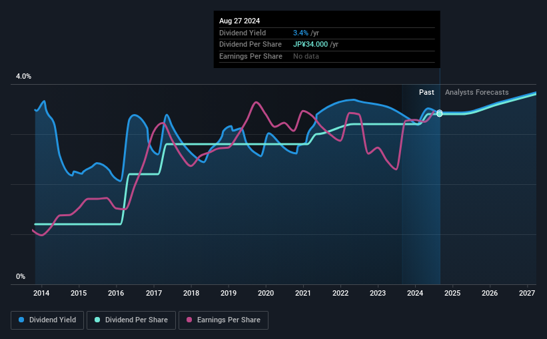Click the 2014 x-axis label
The image size is (547, 339).
(x=41, y=293)
